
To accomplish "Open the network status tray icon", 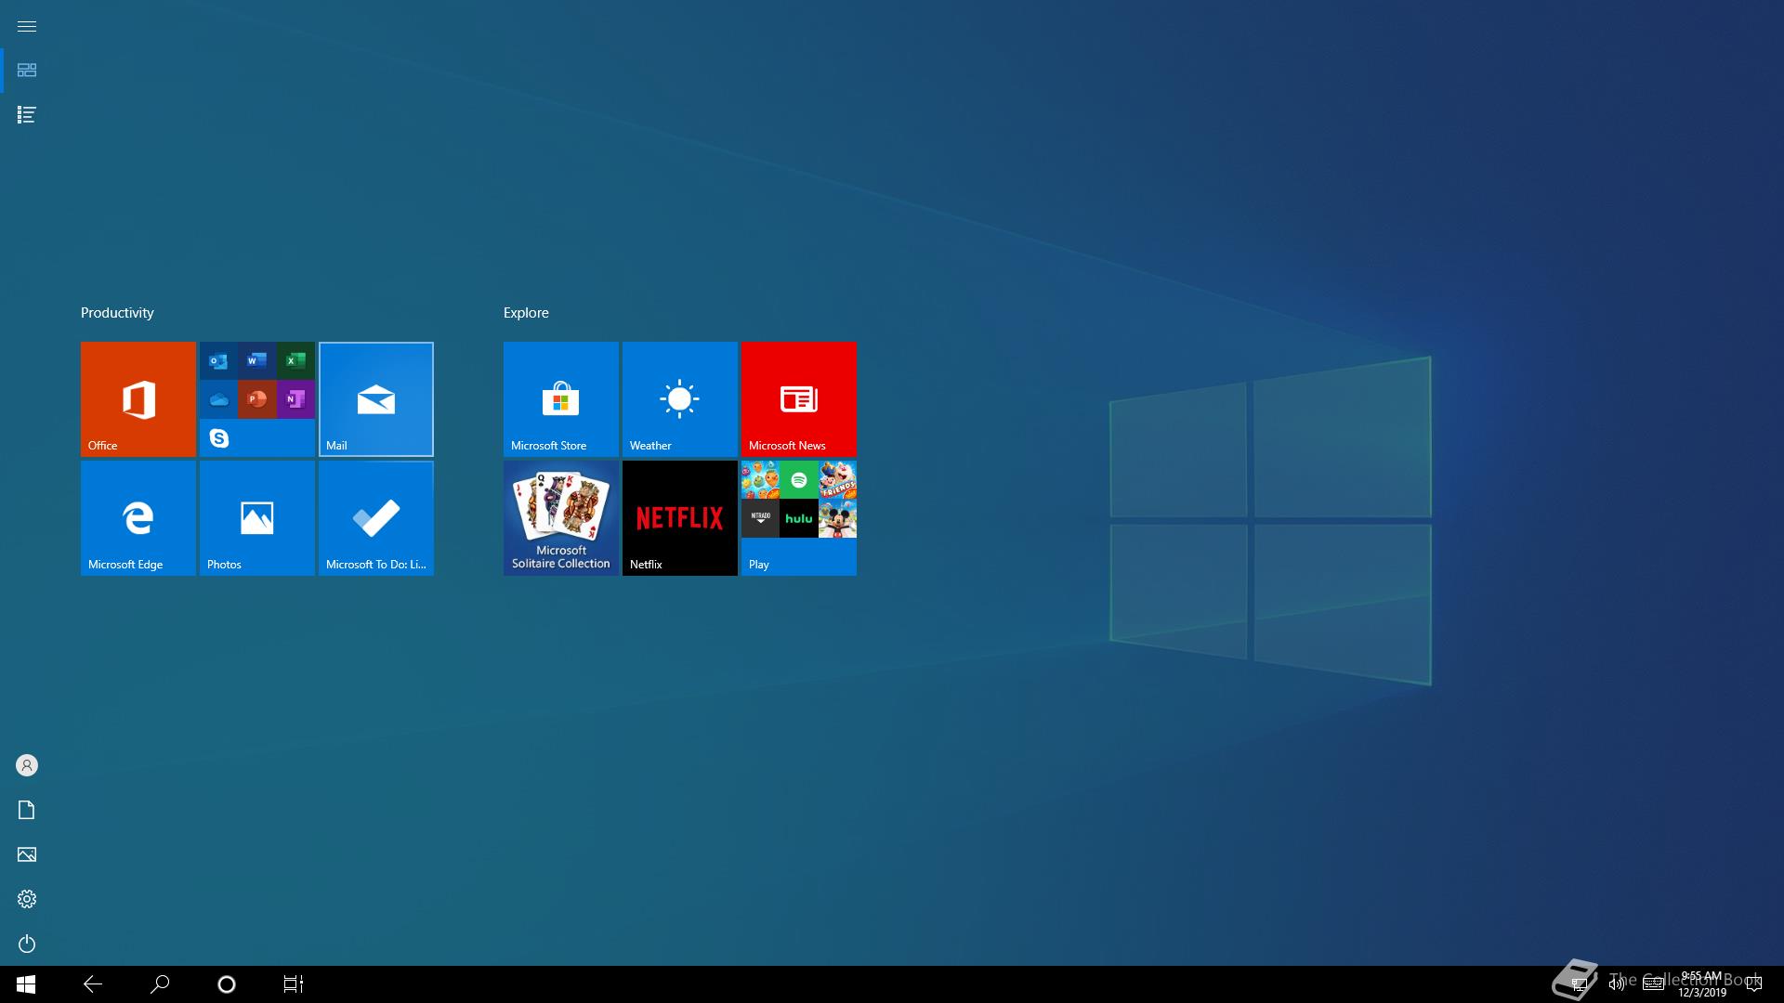I will [x=1579, y=984].
